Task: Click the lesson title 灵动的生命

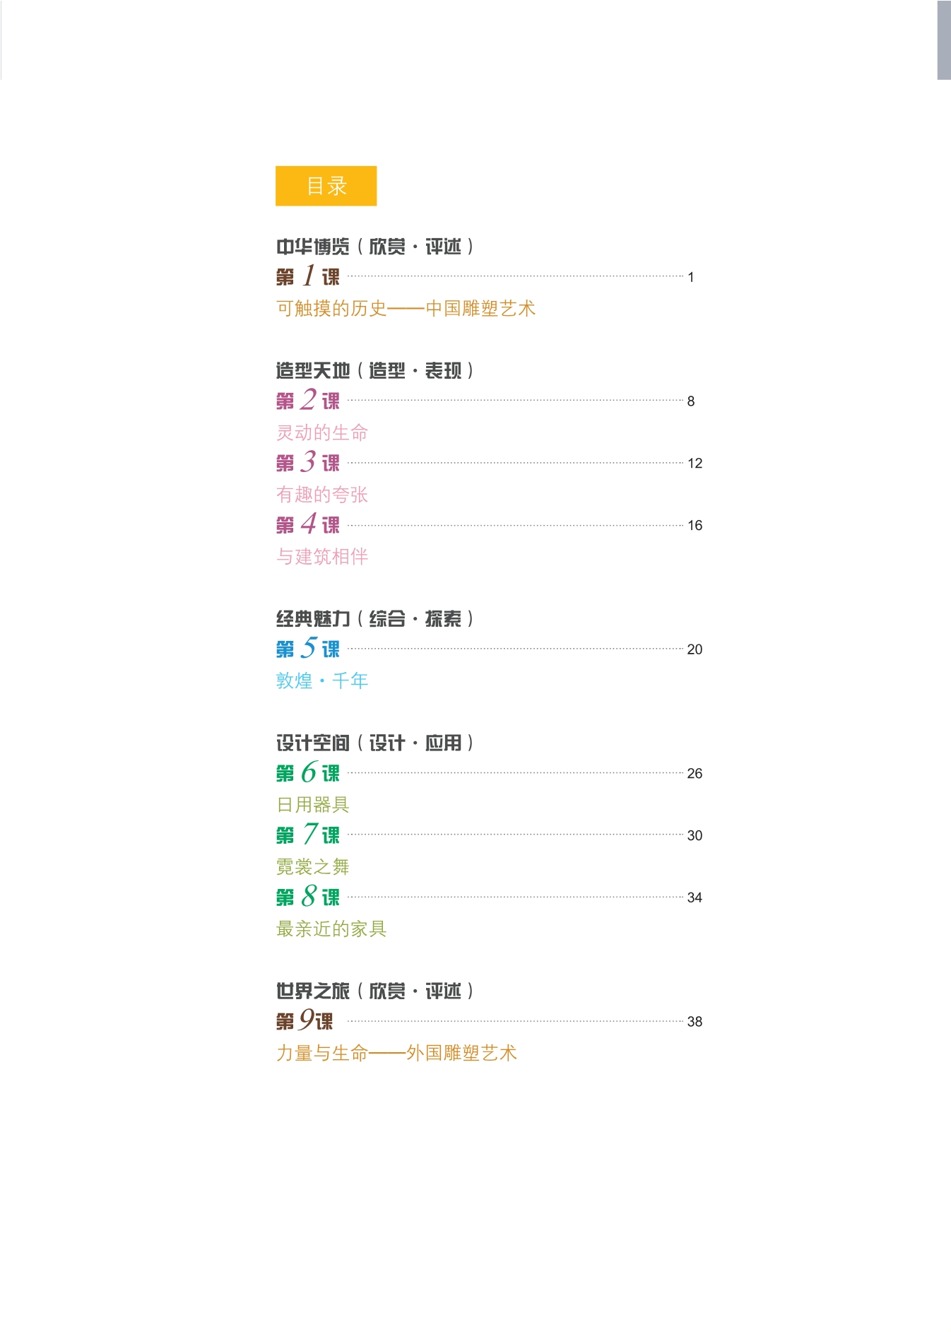Action: click(322, 432)
